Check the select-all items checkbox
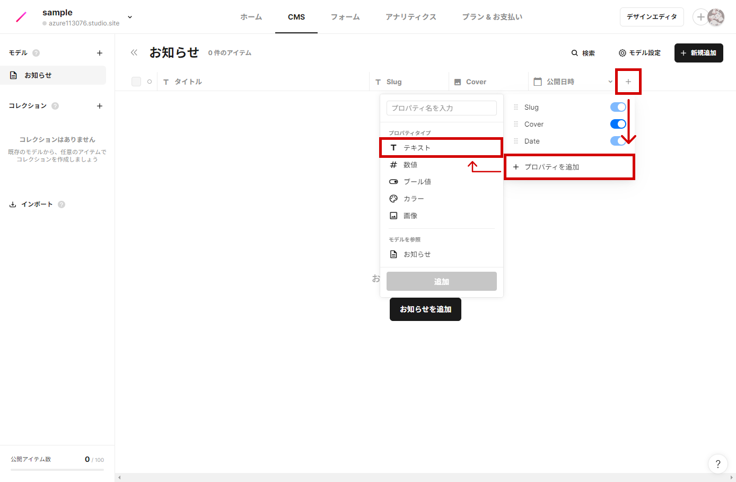The image size is (736, 482). point(136,82)
